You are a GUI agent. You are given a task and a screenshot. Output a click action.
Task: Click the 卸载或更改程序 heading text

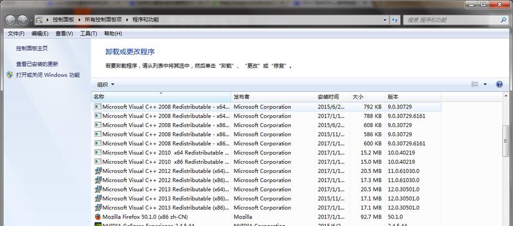(x=130, y=51)
